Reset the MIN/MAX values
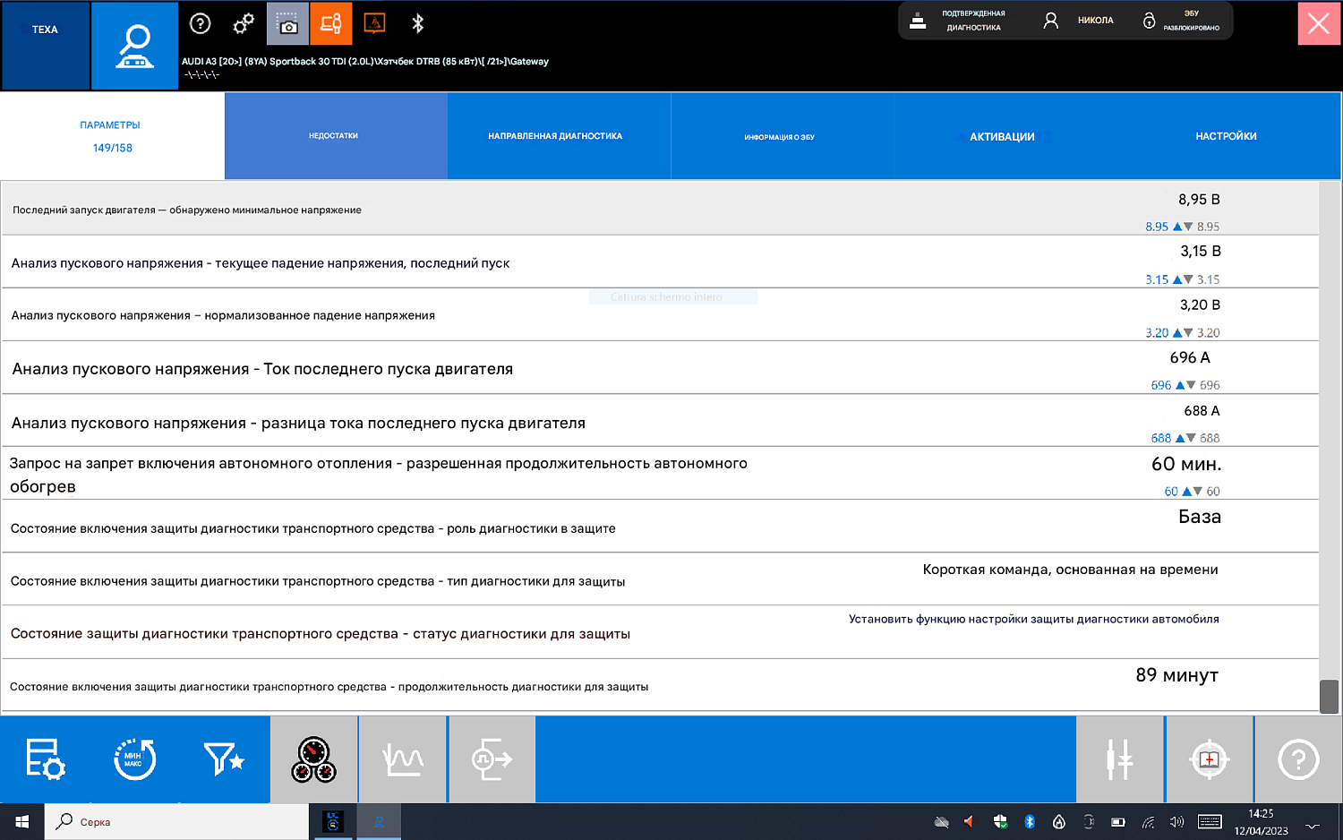Image resolution: width=1343 pixels, height=840 pixels. coord(134,759)
